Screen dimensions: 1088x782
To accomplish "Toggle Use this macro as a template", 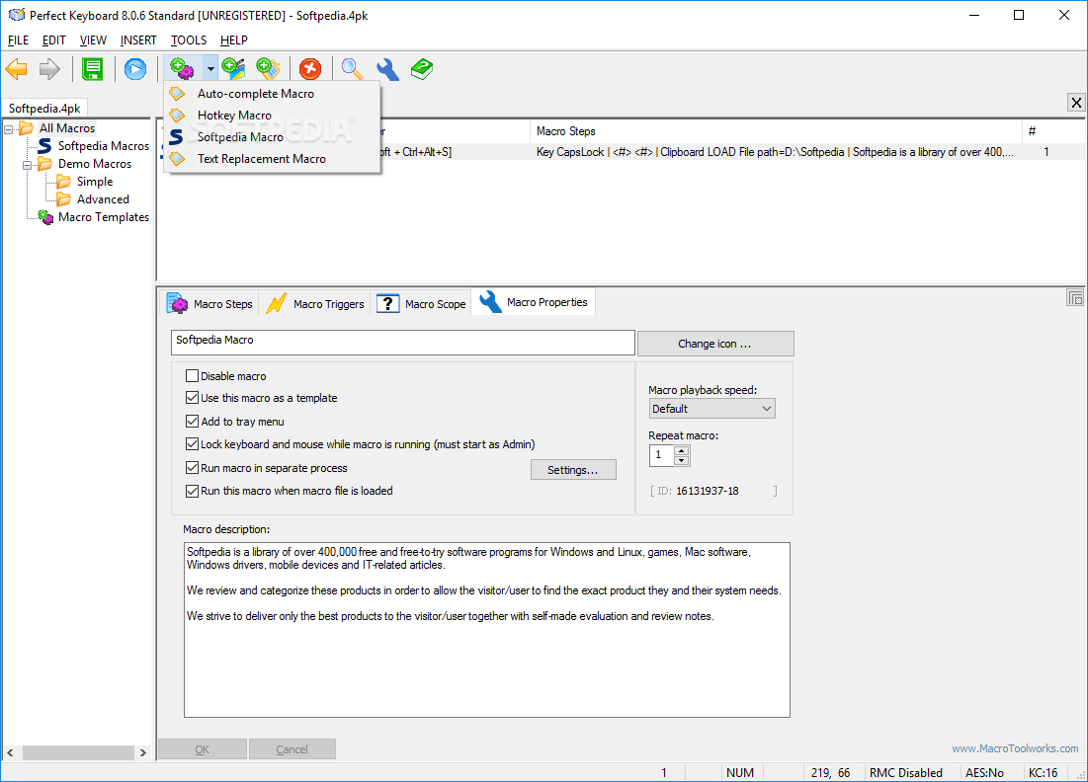I will point(193,398).
